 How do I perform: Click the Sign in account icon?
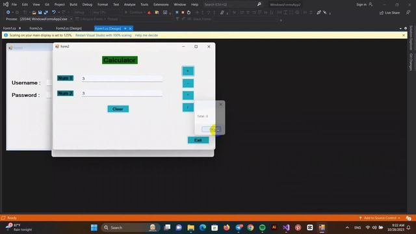tap(370, 5)
